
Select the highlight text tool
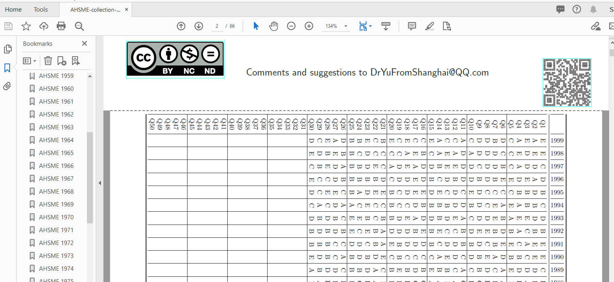tap(429, 26)
